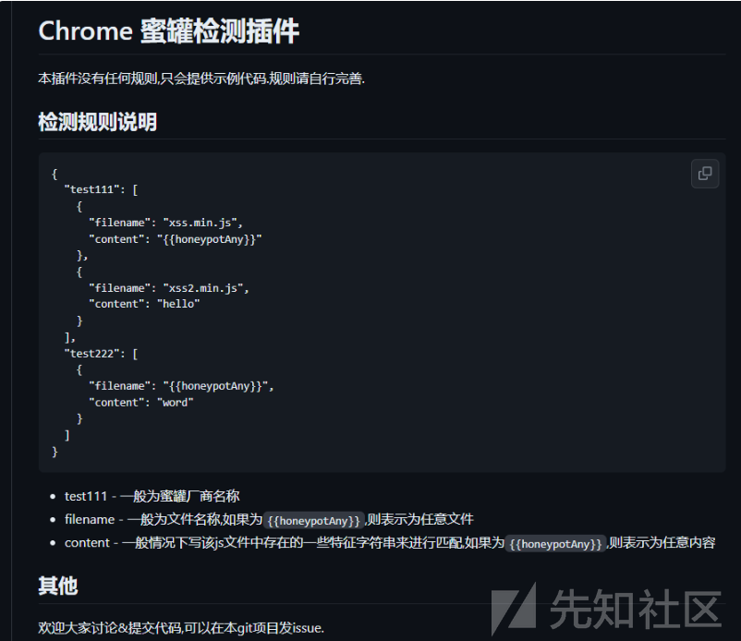Select the paragraph starting with '本插件没有任何规则'
The image size is (741, 641).
(201, 79)
